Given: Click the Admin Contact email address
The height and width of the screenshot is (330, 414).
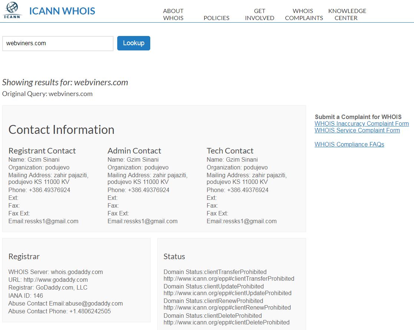Looking at the screenshot, I should 151,221.
